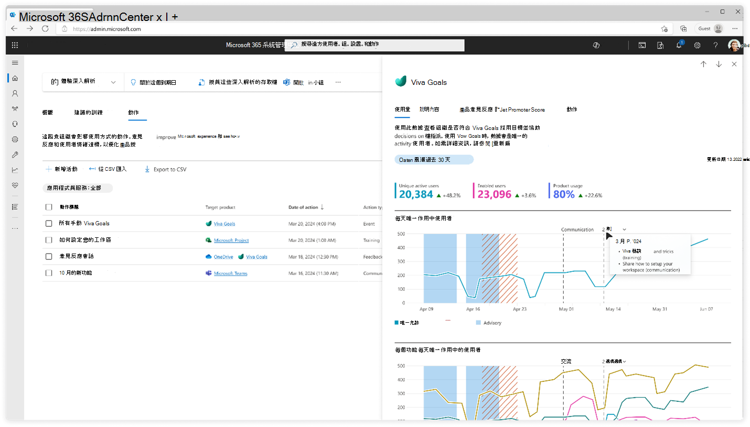750x427 pixels.
Task: Click browser back arrow
Action: coord(15,29)
